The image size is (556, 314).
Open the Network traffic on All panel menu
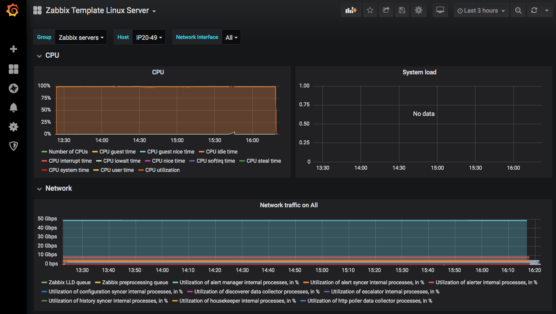(x=289, y=205)
